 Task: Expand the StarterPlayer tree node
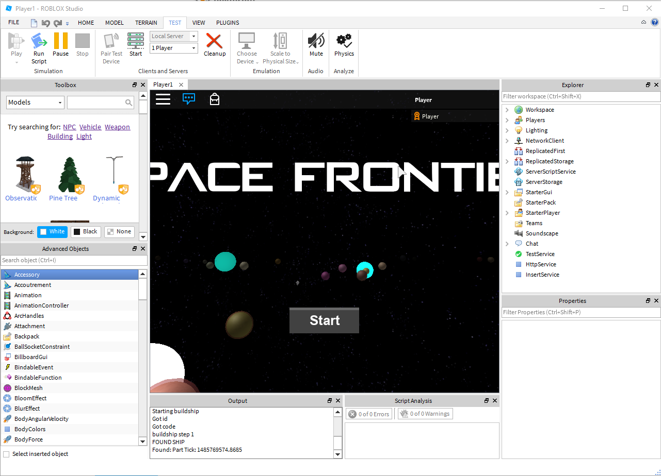507,213
